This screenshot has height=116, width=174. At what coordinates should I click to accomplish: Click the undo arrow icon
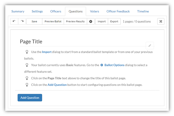14,21
